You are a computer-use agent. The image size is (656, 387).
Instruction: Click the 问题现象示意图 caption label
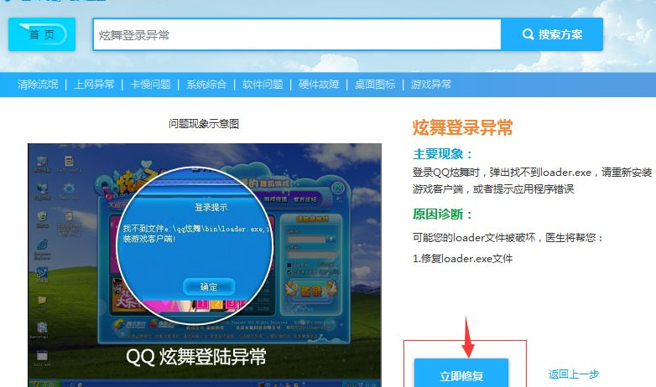pyautogui.click(x=204, y=124)
